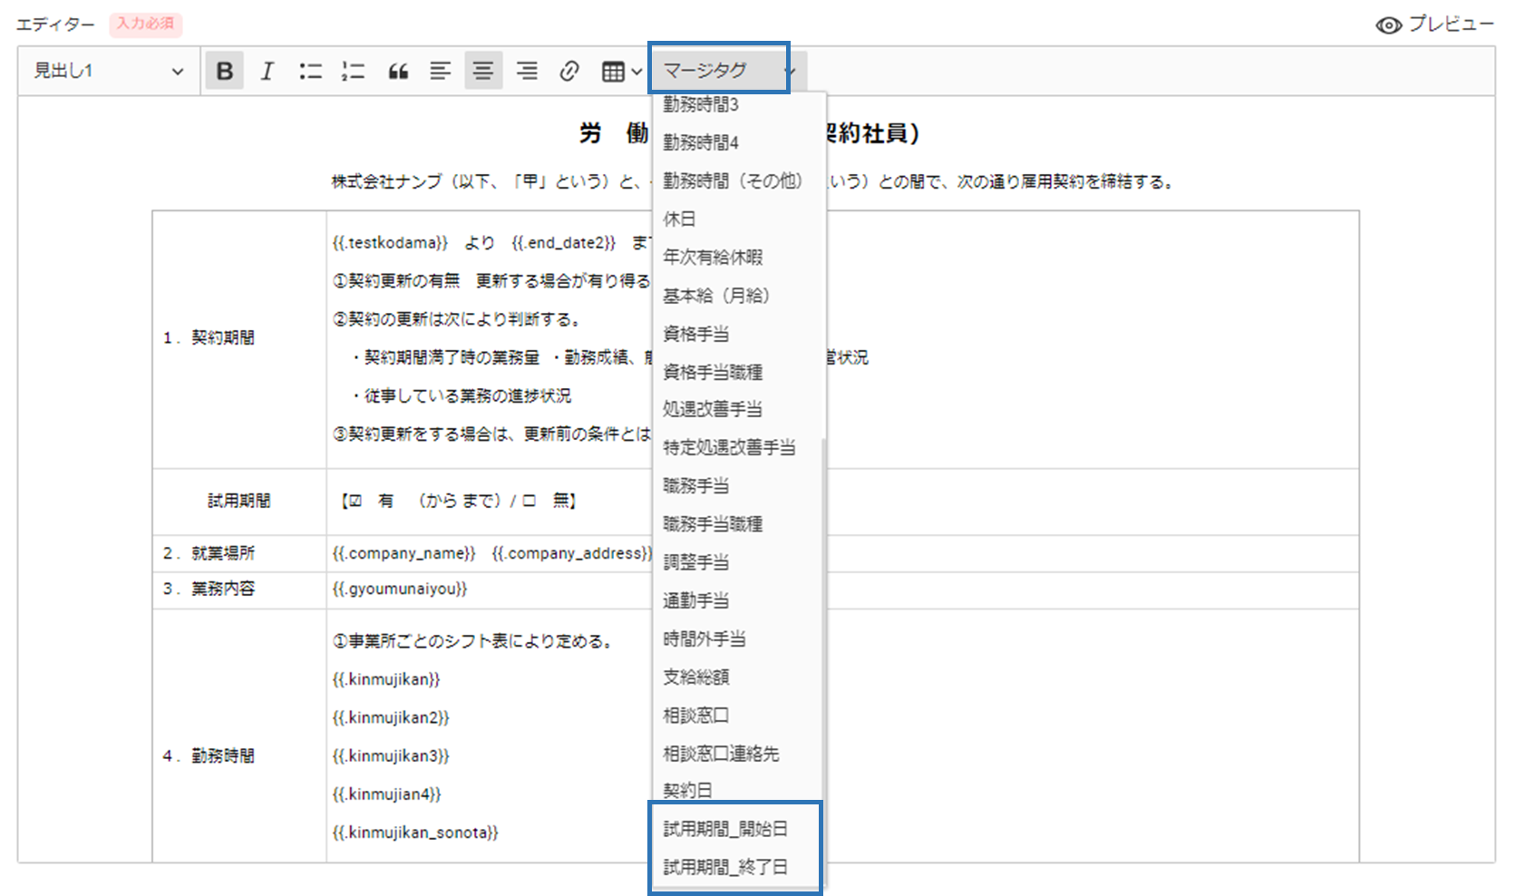This screenshot has width=1516, height=896.
Task: Click ・従事している業務の進捗状況 line
Action: (462, 395)
